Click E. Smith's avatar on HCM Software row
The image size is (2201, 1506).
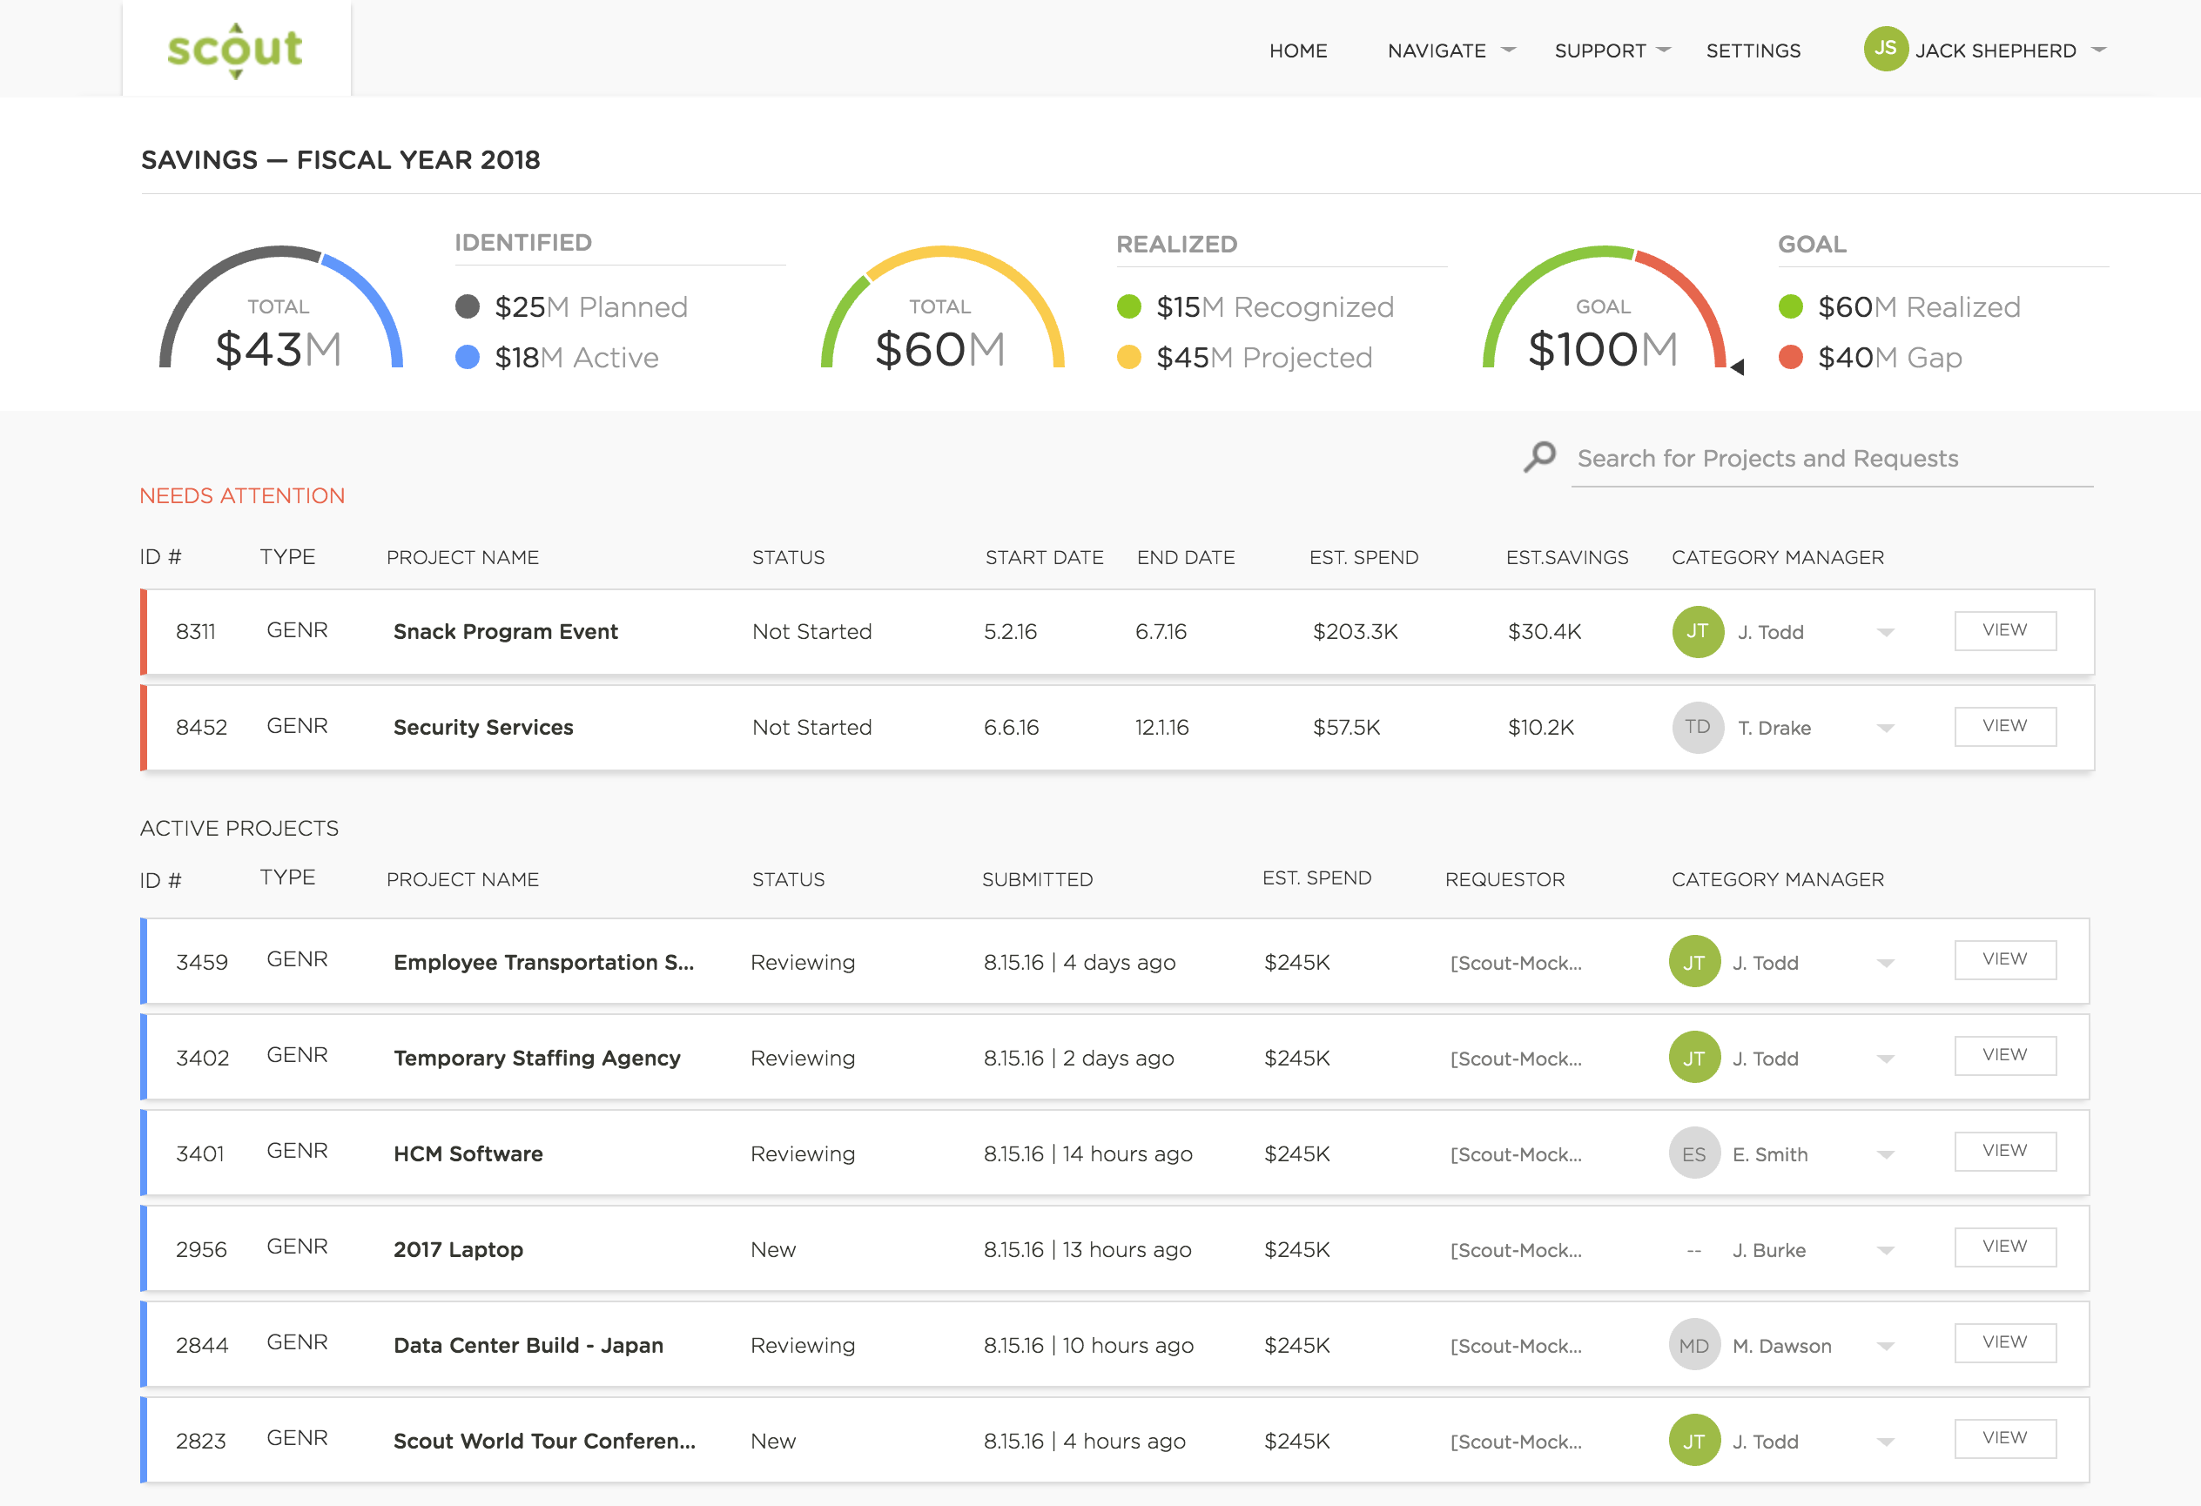coord(1694,1153)
